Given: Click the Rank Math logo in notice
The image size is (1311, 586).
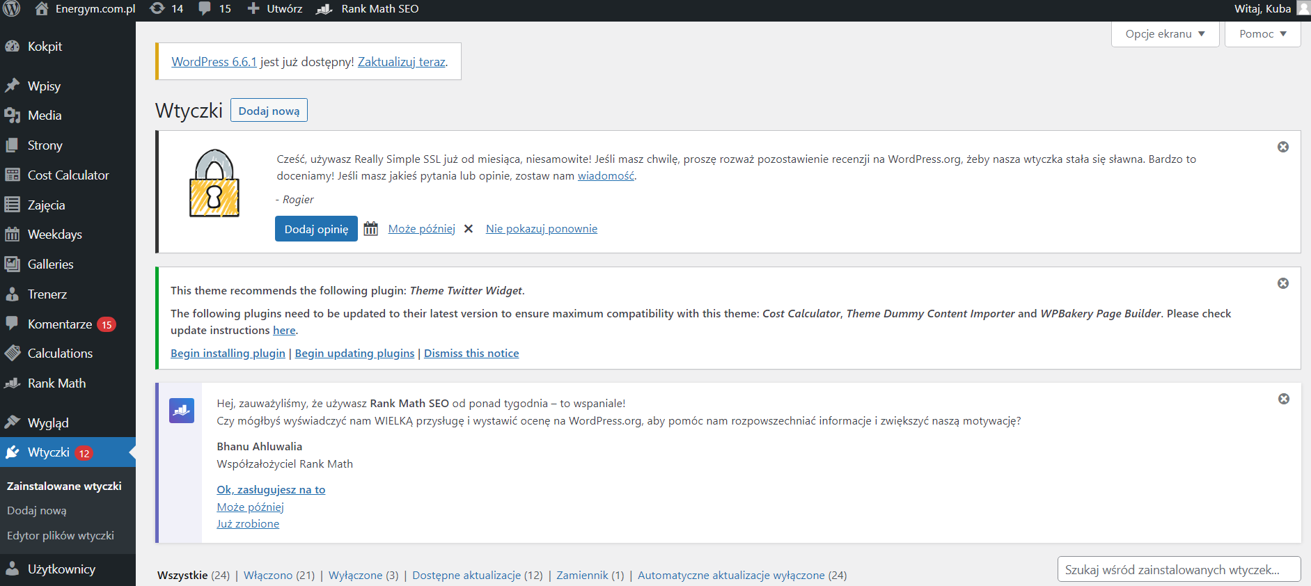Looking at the screenshot, I should (x=182, y=411).
